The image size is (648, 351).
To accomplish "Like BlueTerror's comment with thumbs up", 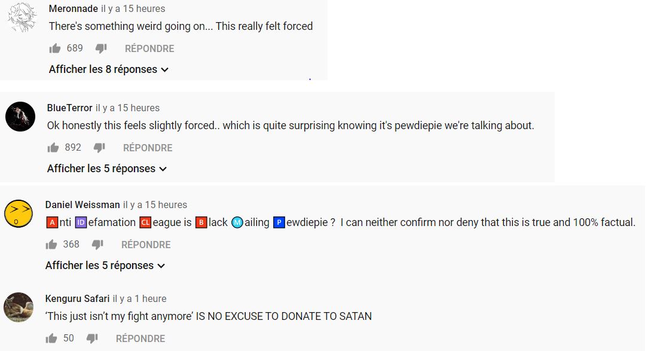I will (53, 148).
